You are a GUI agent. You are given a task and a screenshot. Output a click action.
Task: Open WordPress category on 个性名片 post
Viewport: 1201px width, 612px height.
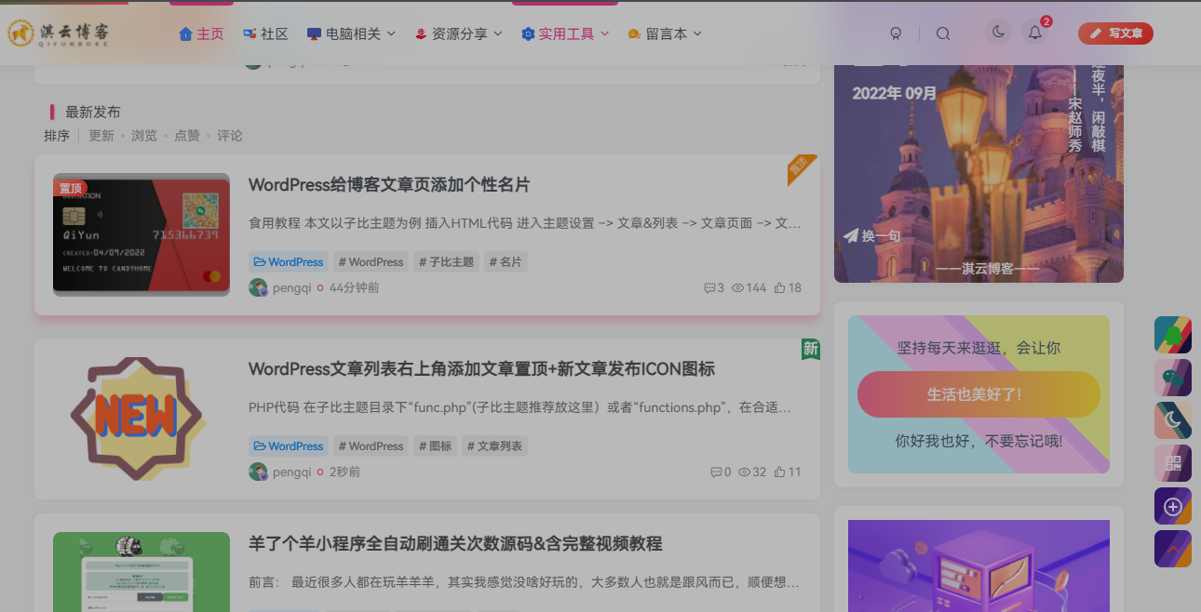289,262
